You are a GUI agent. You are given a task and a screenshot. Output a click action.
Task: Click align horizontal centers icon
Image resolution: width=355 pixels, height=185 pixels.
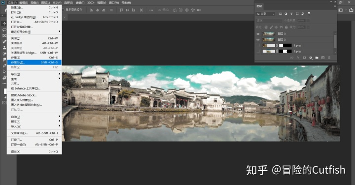point(98,10)
